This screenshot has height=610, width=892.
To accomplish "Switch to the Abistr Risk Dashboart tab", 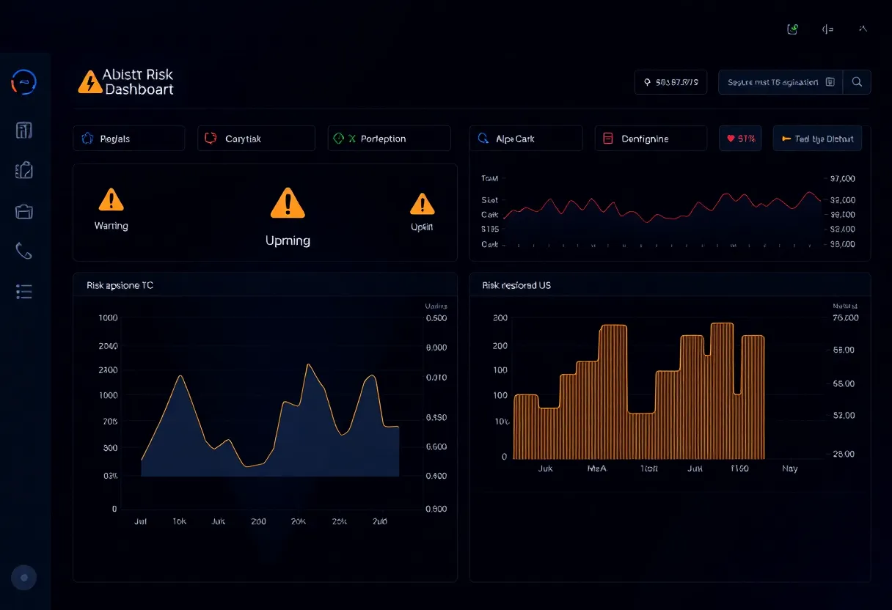I will [125, 82].
